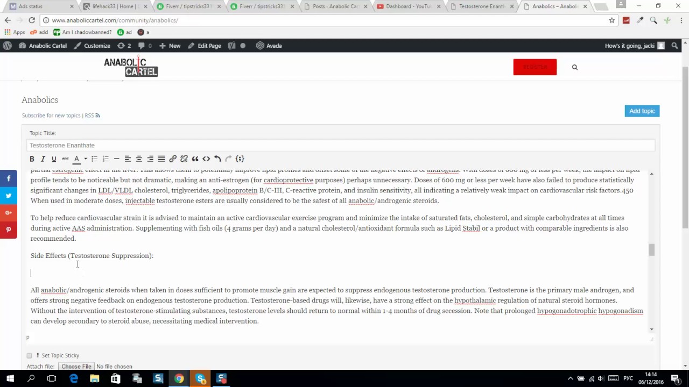The width and height of the screenshot is (689, 387).
Task: Open Avada menu in admin bar
Action: tap(269, 46)
